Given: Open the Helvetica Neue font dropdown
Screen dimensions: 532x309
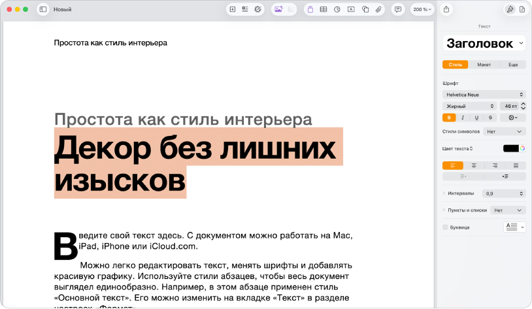Looking at the screenshot, I should pyautogui.click(x=484, y=95).
